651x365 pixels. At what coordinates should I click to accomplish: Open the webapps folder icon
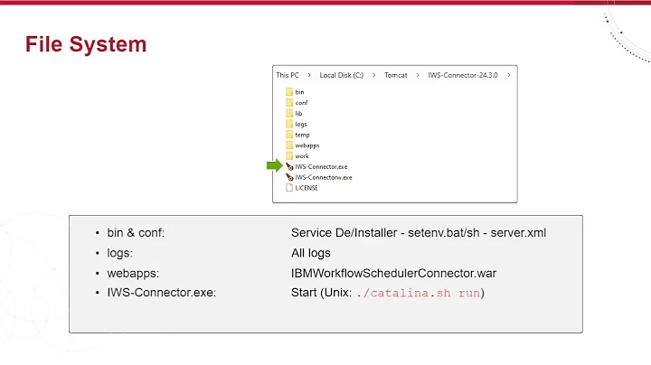(289, 145)
